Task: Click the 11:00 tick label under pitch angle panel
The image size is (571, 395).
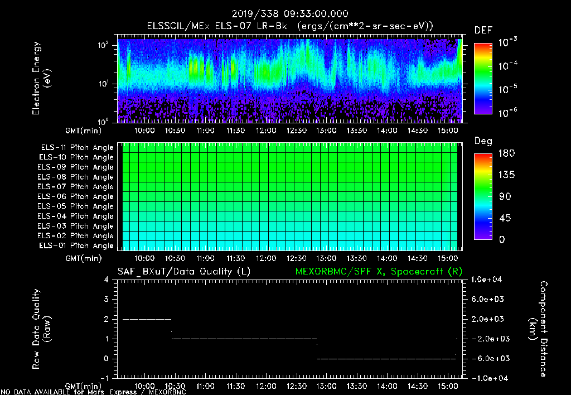Action: pos(205,259)
